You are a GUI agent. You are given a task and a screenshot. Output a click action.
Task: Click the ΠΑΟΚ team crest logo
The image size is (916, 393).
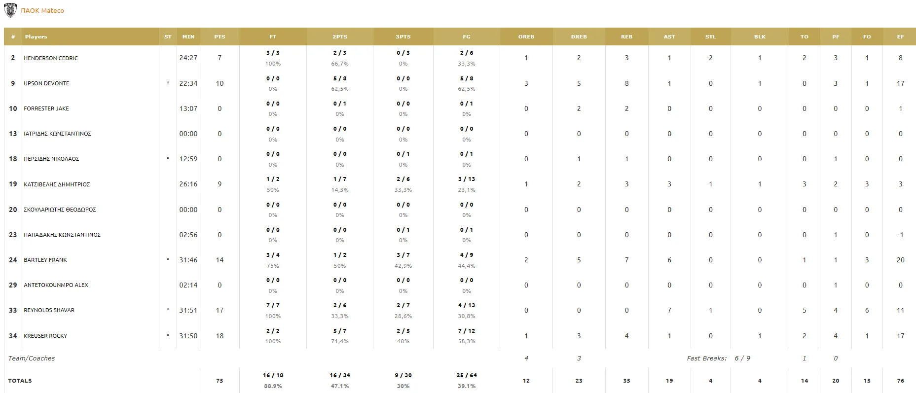tap(10, 10)
